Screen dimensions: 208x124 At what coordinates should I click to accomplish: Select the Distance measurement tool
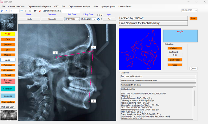[8, 45]
